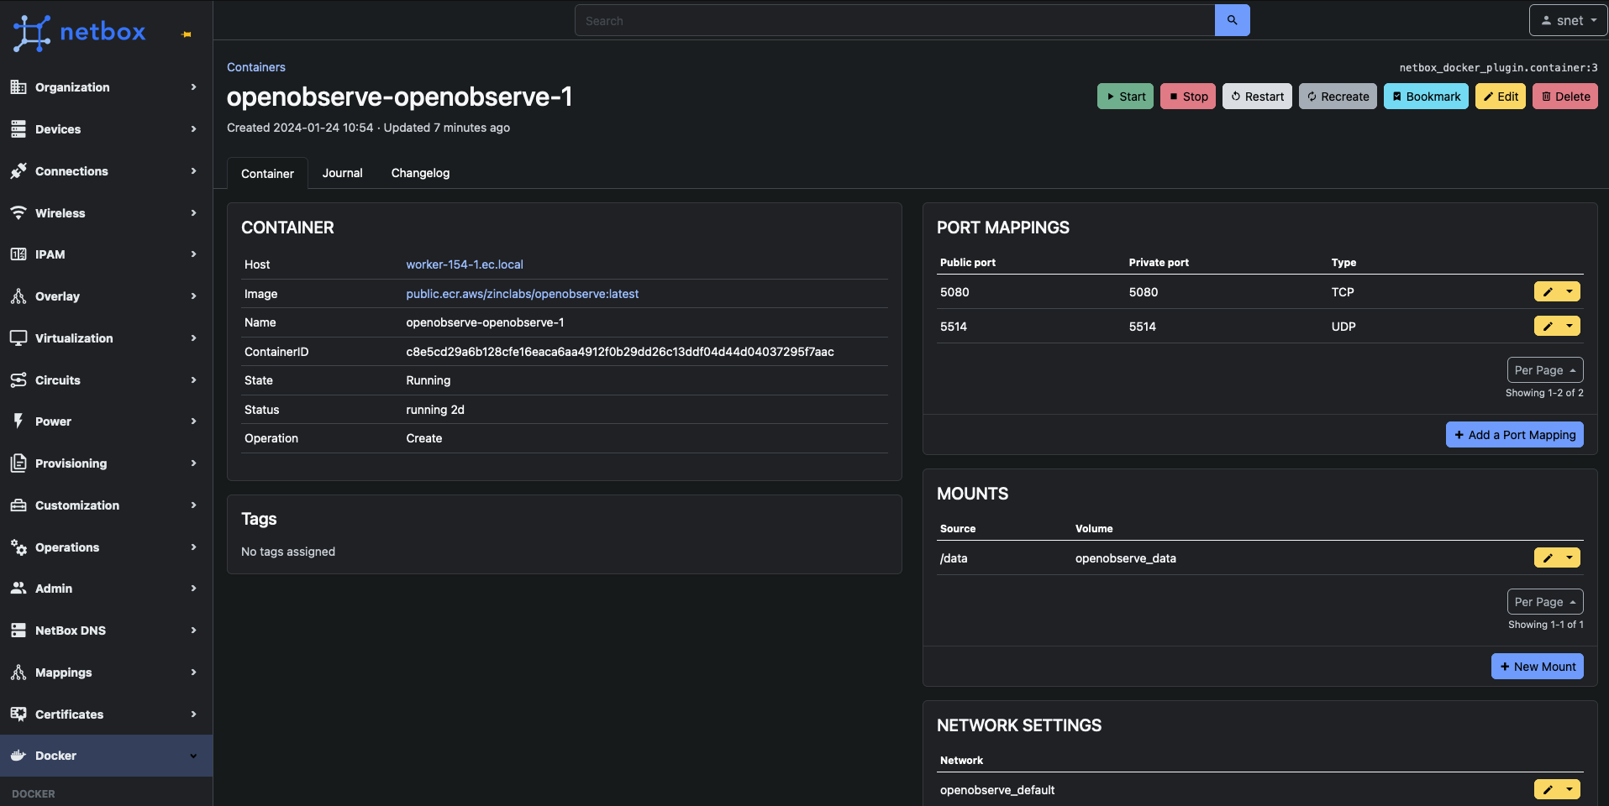The width and height of the screenshot is (1609, 806).
Task: Click the search magnifier button
Action: [x=1232, y=20]
